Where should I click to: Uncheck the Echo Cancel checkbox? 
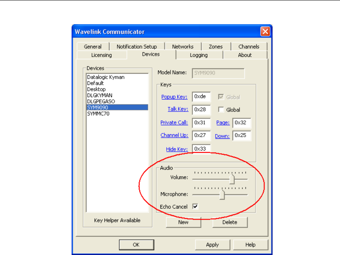point(195,207)
